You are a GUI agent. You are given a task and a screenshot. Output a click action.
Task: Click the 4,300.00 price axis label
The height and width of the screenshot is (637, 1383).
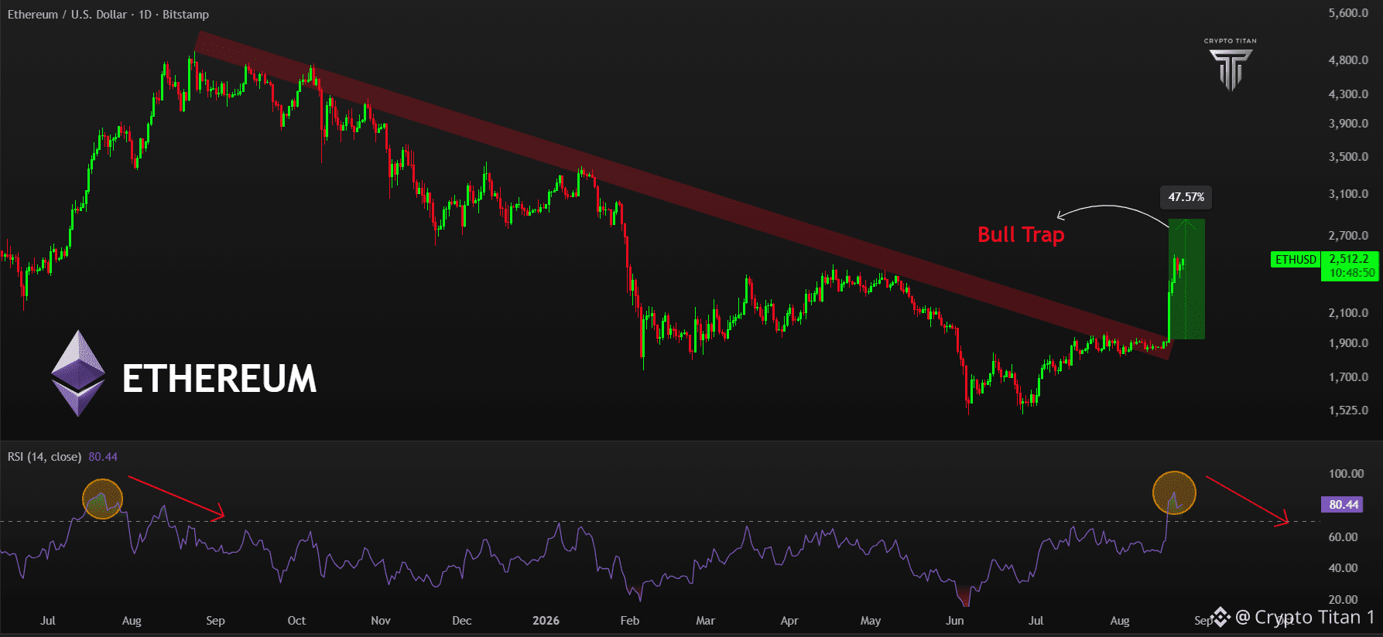pos(1348,94)
